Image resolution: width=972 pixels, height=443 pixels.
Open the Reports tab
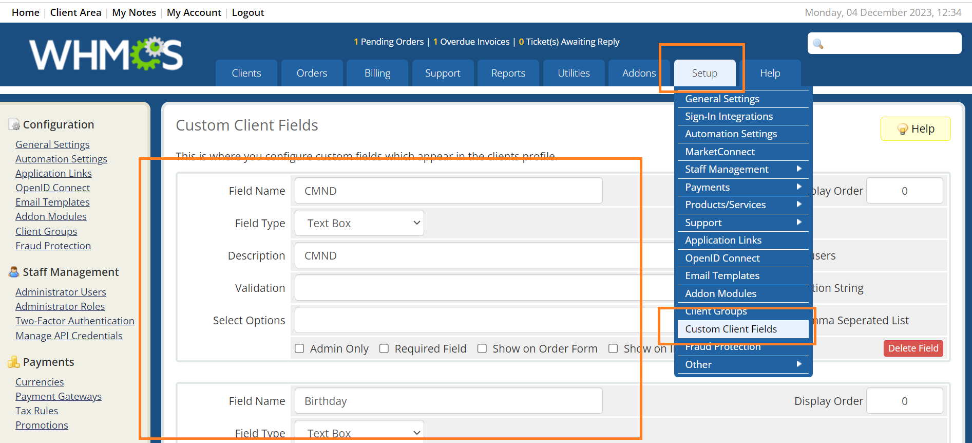point(508,73)
